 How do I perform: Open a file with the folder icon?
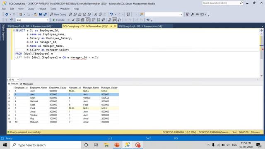pyautogui.click(x=36, y=14)
